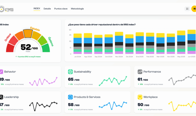This screenshot has height=116, width=196.
Task: Click the Nov 2024 stacked bar
Action: pos(119,43)
